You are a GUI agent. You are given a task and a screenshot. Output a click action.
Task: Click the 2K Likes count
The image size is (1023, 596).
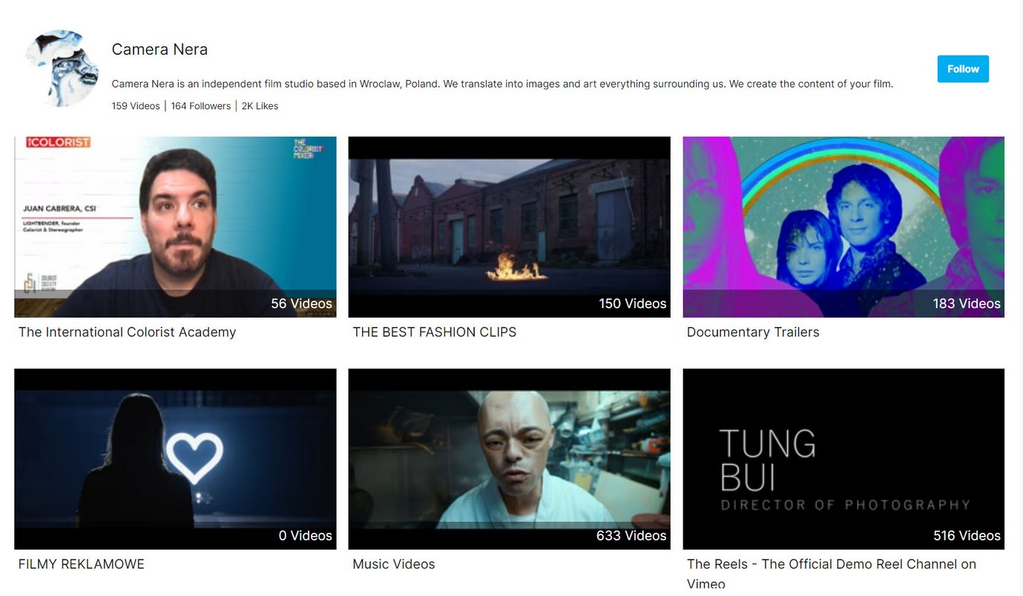click(260, 105)
